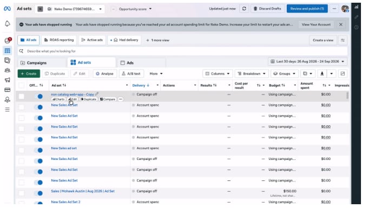Open the Ads tab
Viewport: 368px width, 208px height.
(142, 63)
